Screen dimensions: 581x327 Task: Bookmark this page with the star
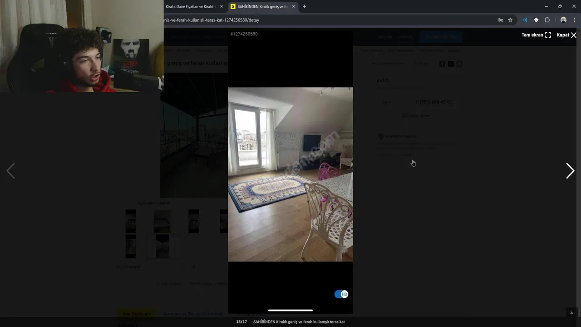510,20
